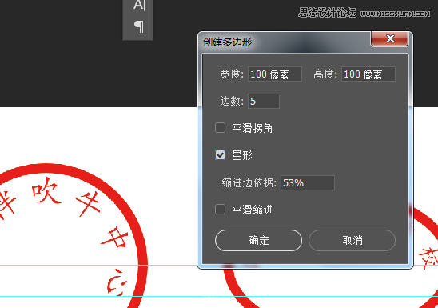This screenshot has height=308, width=438.
Task: Open the Character panel icon
Action: [139, 5]
